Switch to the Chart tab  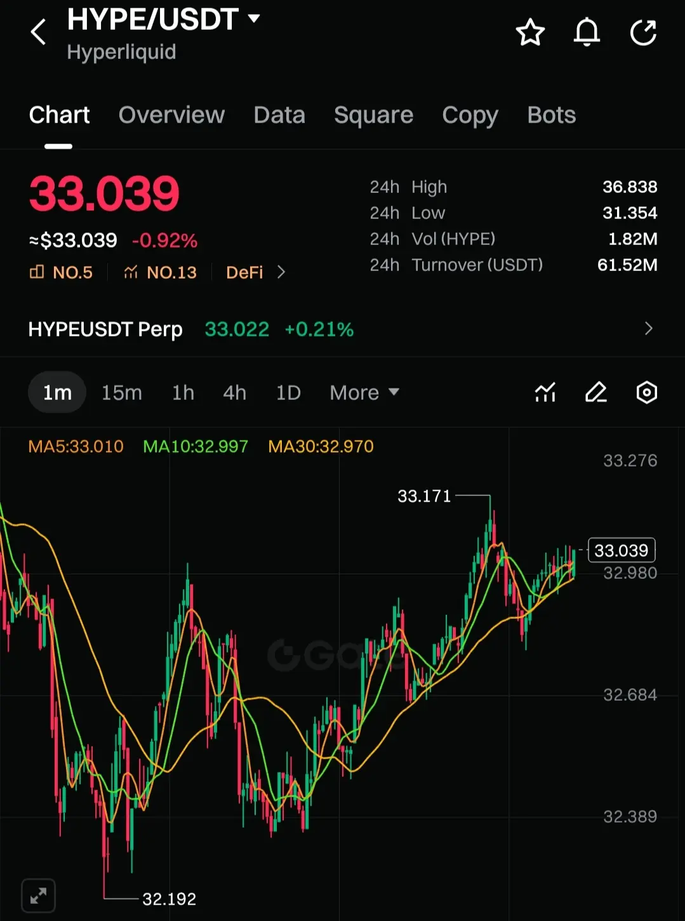pos(59,115)
